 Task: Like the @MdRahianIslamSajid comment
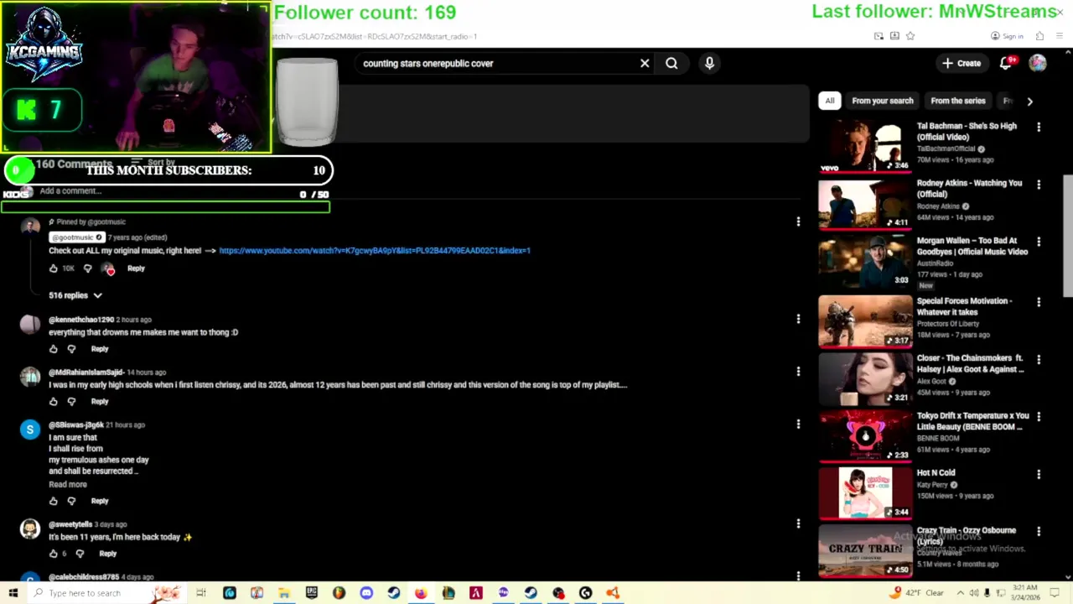54,402
